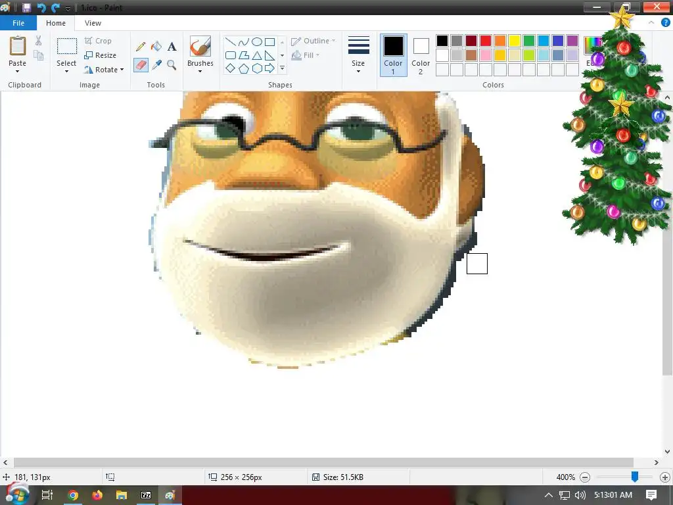Image resolution: width=673 pixels, height=505 pixels.
Task: Choose the Rounded rectangle shape
Action: click(231, 55)
